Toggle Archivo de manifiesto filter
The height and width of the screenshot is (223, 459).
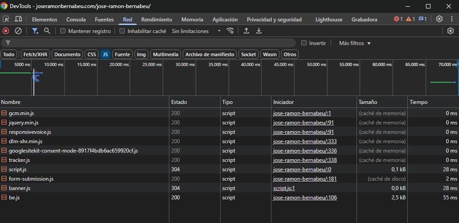(x=209, y=54)
